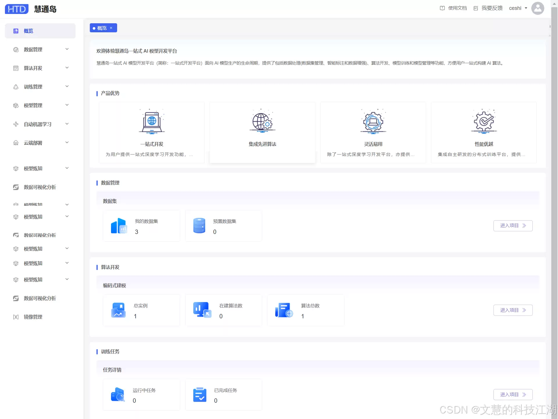
Task: Click the 在建算法数 label
Action: (x=231, y=306)
